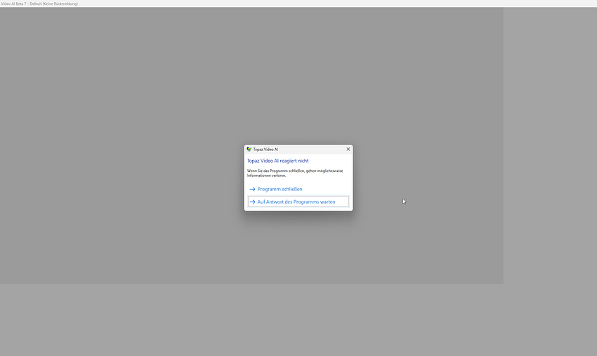
Task: Click the frozen preview area left of dialog
Action: [119, 176]
